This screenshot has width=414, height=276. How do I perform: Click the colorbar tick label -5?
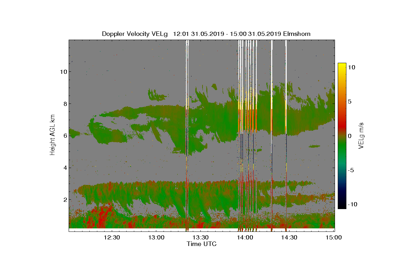click(351, 170)
